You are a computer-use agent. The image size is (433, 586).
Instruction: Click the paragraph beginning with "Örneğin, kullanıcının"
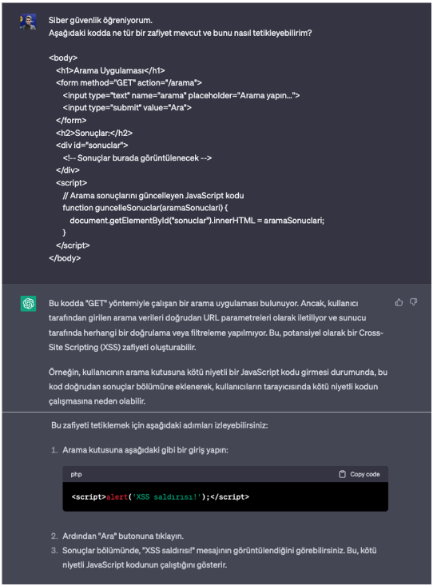pyautogui.click(x=218, y=386)
